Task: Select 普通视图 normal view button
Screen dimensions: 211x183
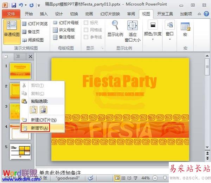Action: pyautogui.click(x=12, y=32)
